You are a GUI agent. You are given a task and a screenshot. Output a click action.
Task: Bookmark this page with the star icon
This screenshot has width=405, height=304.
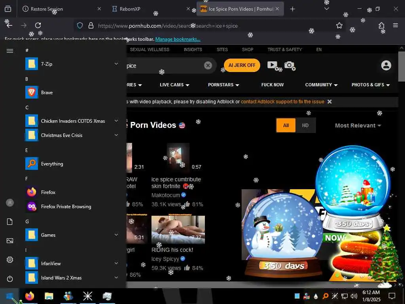[339, 25]
